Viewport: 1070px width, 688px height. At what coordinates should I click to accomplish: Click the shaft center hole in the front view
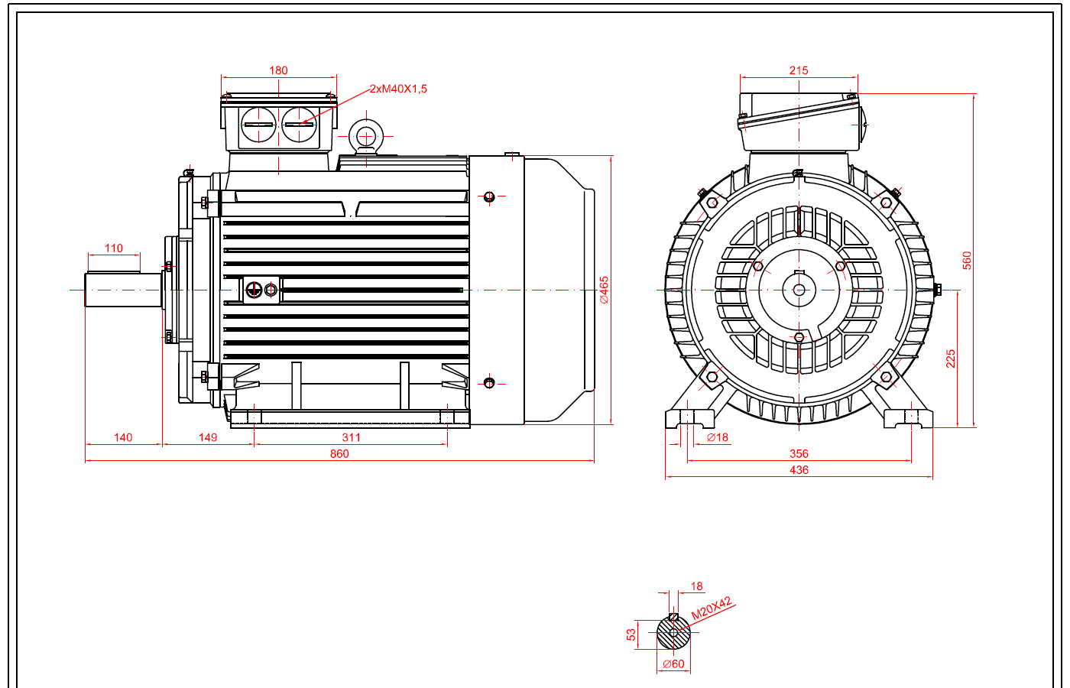pyautogui.click(x=799, y=290)
